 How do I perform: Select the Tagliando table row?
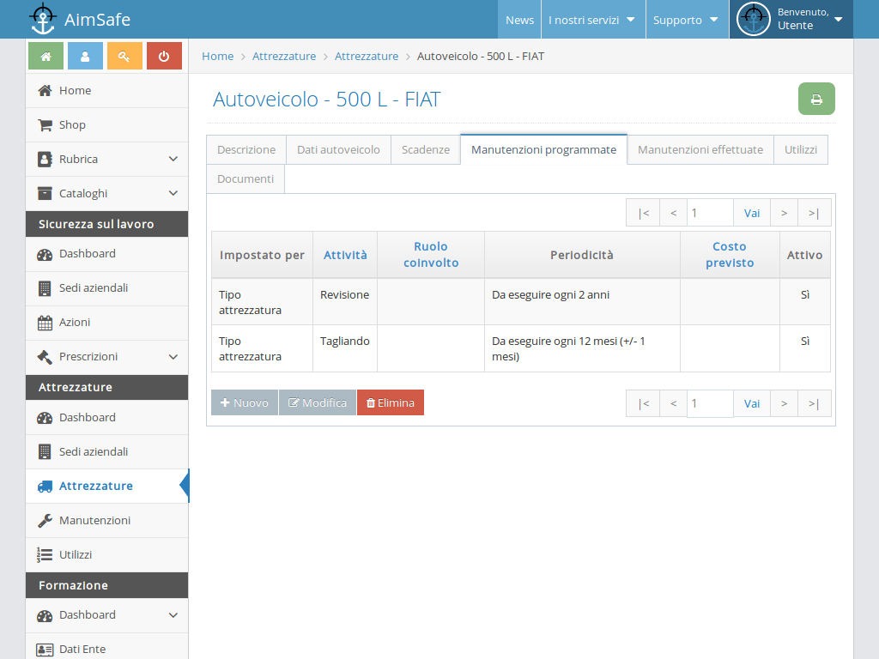pos(521,348)
